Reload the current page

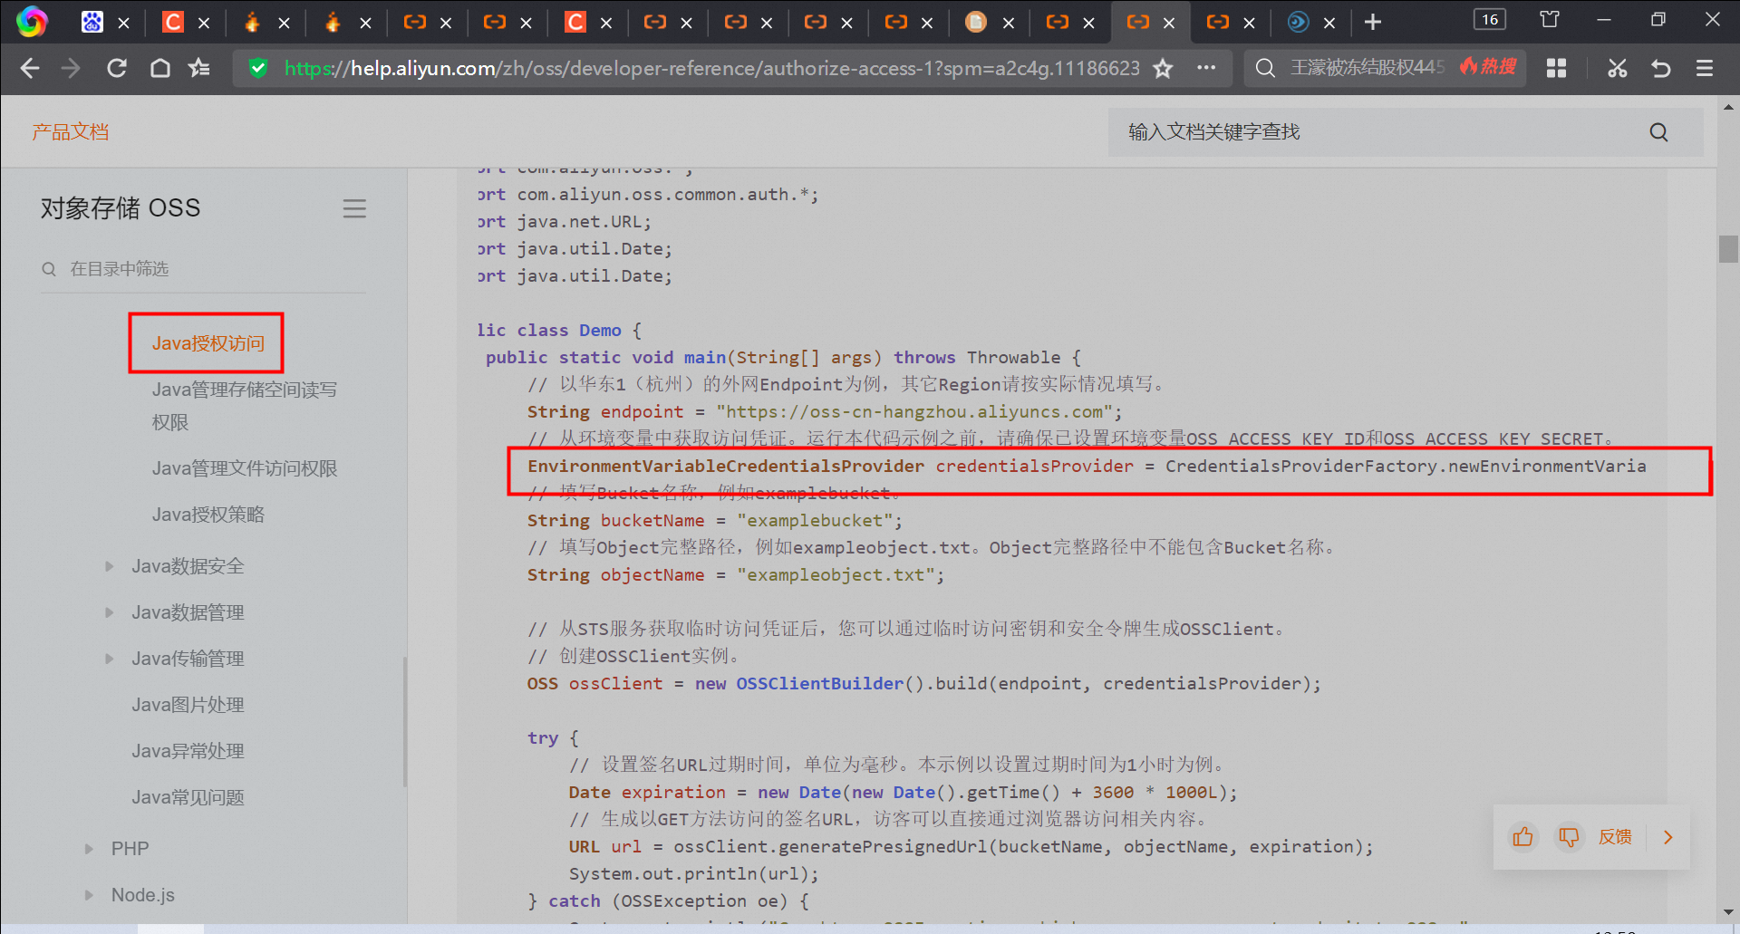click(x=117, y=68)
